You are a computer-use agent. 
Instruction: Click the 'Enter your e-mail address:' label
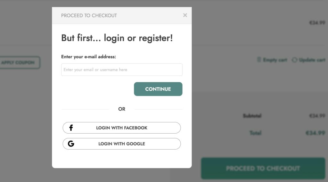(x=88, y=57)
